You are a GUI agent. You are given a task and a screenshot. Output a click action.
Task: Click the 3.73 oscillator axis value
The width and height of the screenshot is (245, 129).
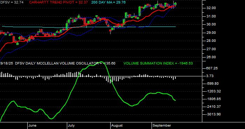210,76
